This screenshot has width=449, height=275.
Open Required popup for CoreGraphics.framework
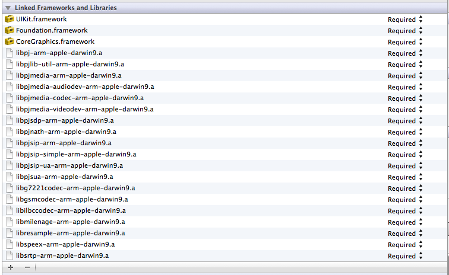tap(405, 42)
